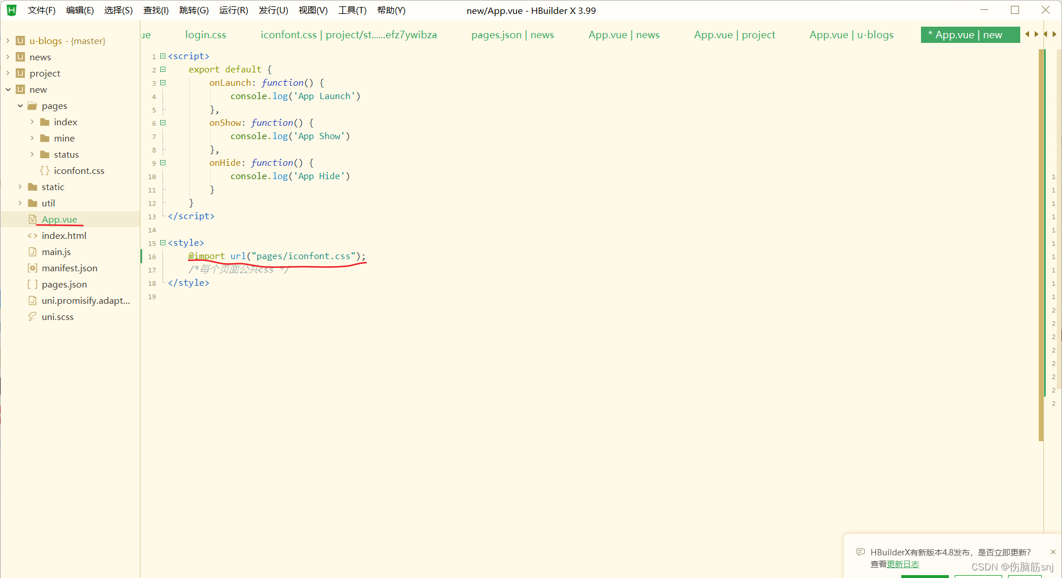Expand the u-blogs project
The height and width of the screenshot is (578, 1062).
pyautogui.click(x=8, y=41)
